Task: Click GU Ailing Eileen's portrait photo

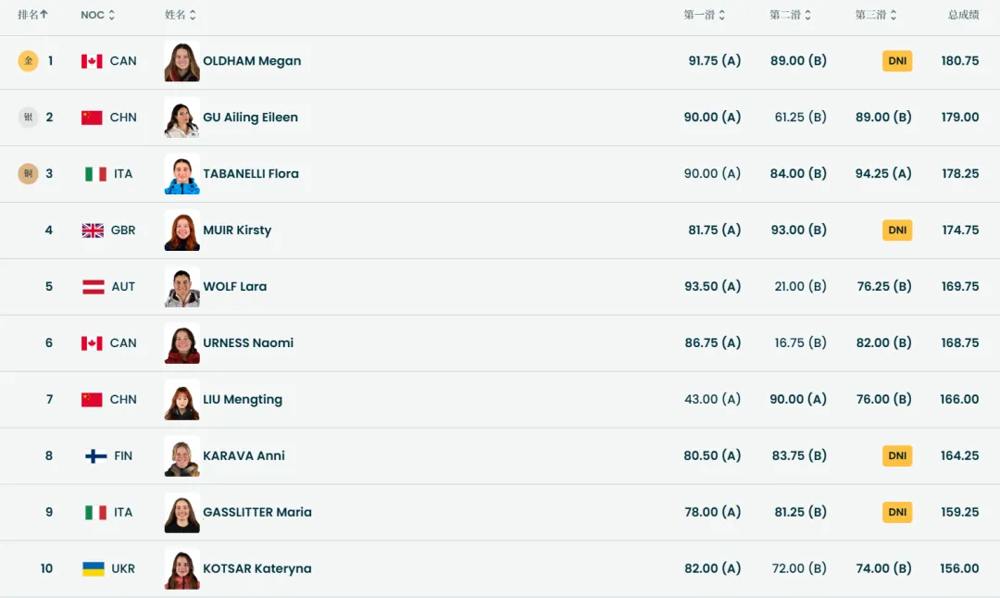Action: (181, 118)
